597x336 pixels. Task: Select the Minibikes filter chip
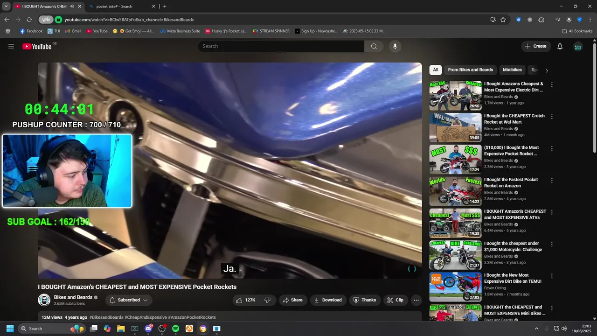tap(512, 70)
